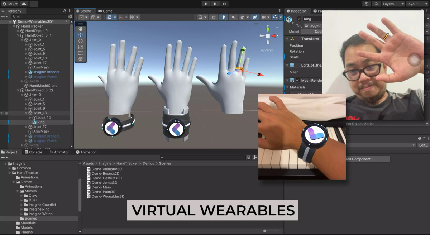The height and width of the screenshot is (235, 430).
Task: Expand HandObject 0 (1) in the Hierarchy
Action: coord(18,35)
